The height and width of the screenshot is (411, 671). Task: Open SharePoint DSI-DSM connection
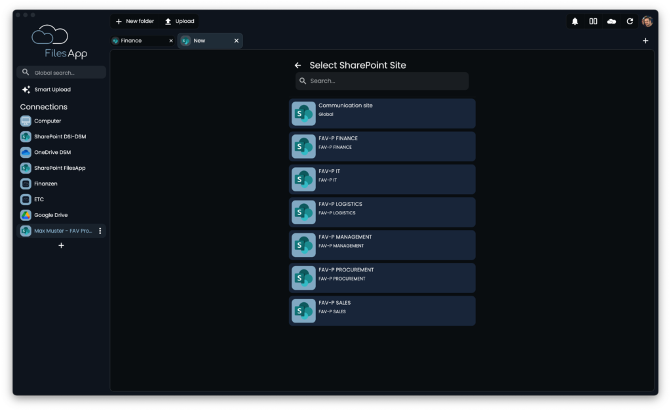point(61,136)
